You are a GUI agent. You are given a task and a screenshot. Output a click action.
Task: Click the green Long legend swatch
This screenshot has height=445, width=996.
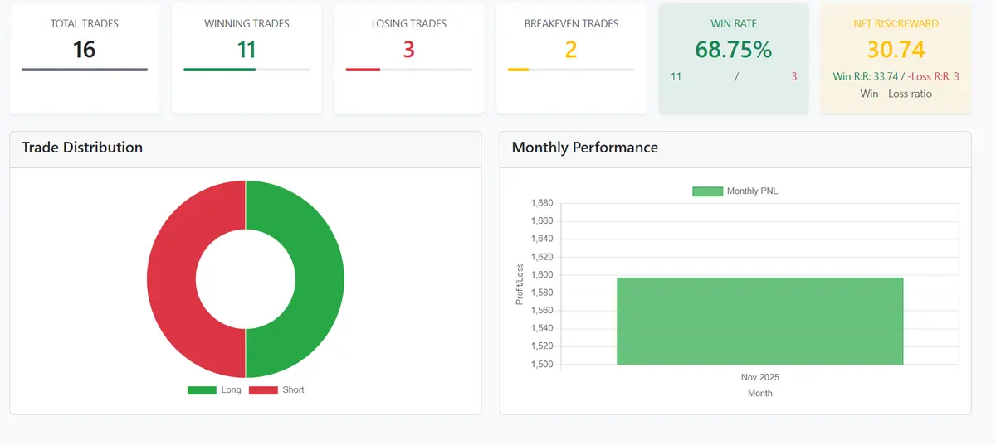point(202,390)
